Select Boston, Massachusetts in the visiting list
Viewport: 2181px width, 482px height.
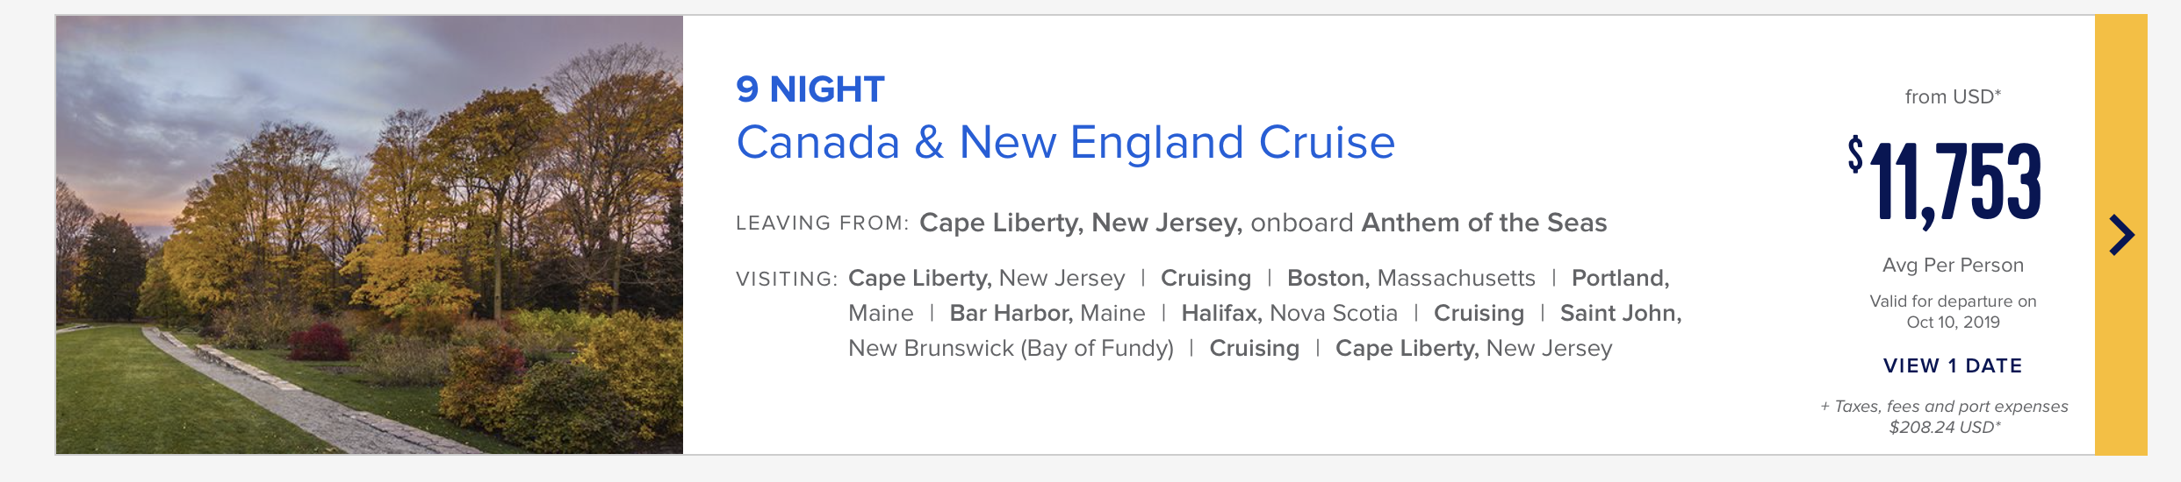point(1411,278)
